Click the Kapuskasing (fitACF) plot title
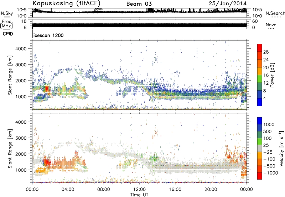 coord(66,3)
